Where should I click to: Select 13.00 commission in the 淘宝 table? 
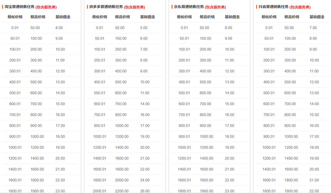[x=60, y=82]
